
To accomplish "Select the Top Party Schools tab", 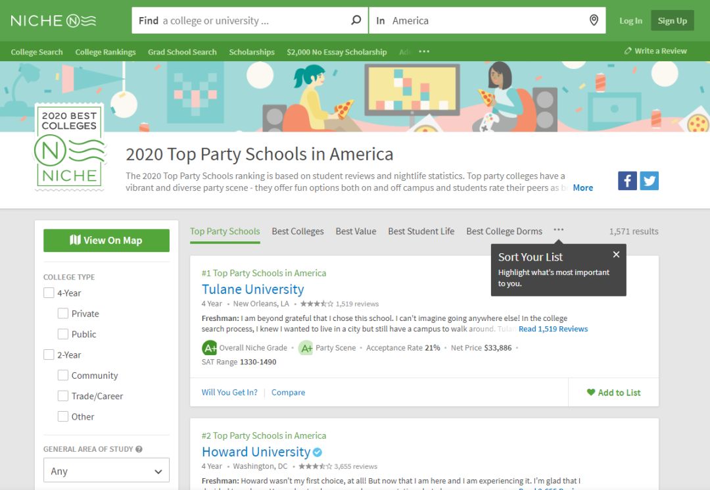I will (x=225, y=232).
